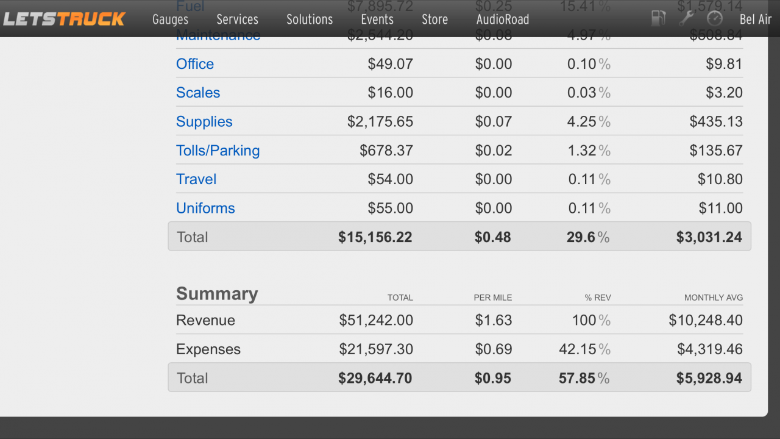Select the Travel expense link
Image resolution: width=780 pixels, height=439 pixels.
196,179
